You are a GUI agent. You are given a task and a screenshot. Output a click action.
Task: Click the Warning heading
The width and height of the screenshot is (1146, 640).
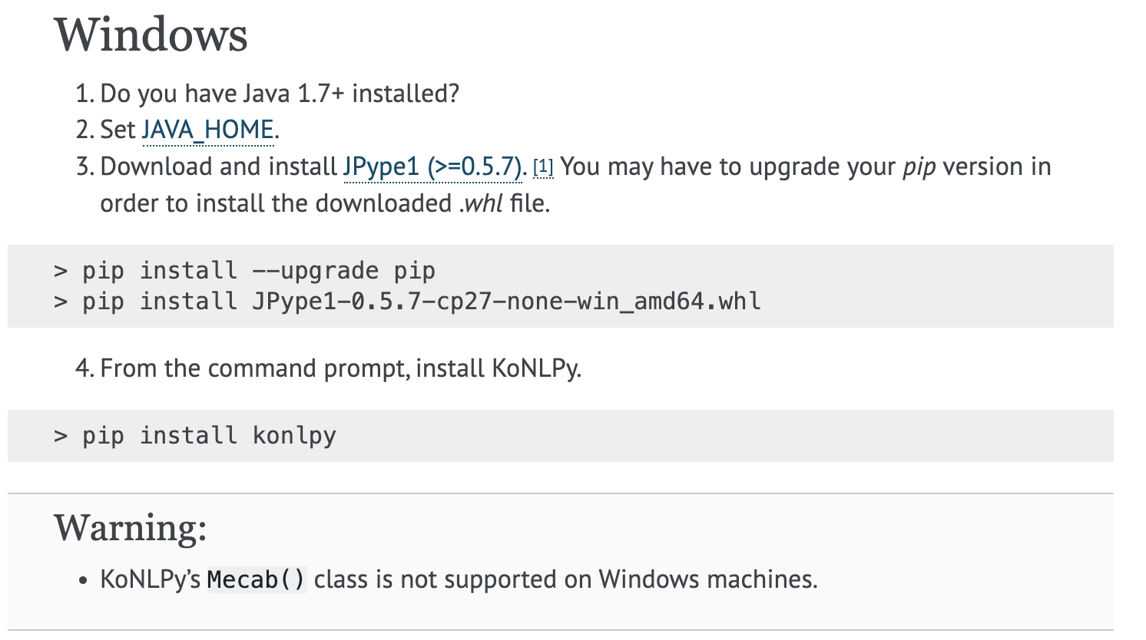(131, 528)
